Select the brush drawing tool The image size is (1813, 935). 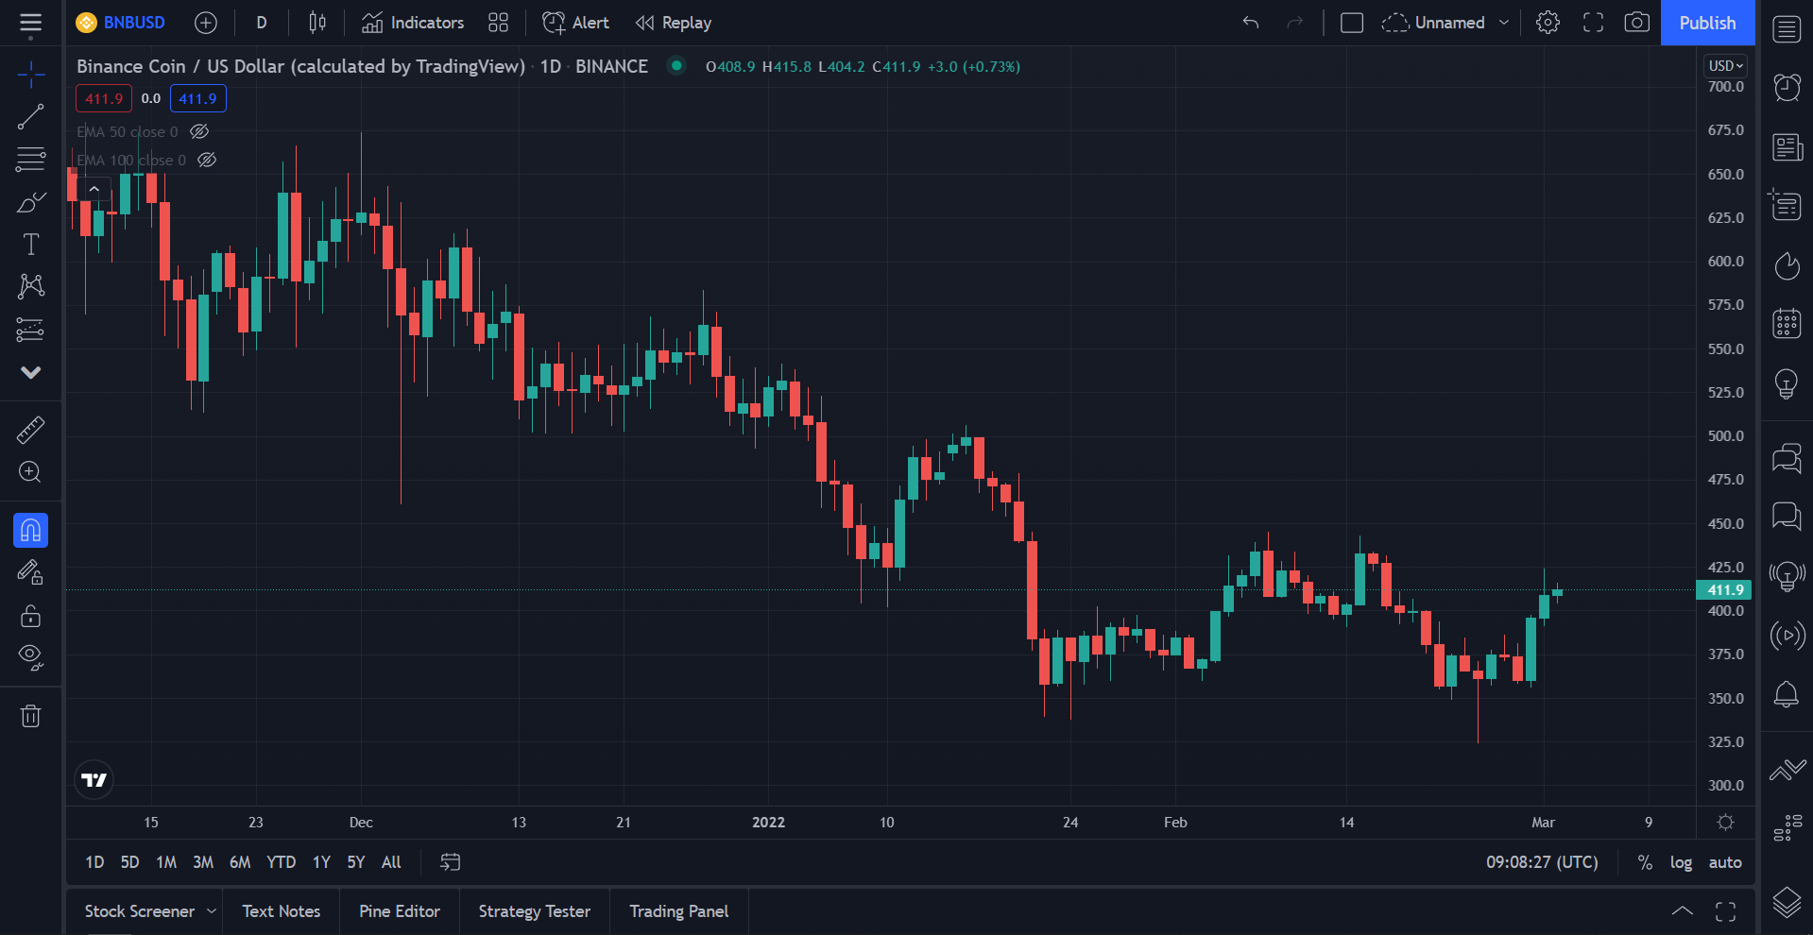[30, 202]
